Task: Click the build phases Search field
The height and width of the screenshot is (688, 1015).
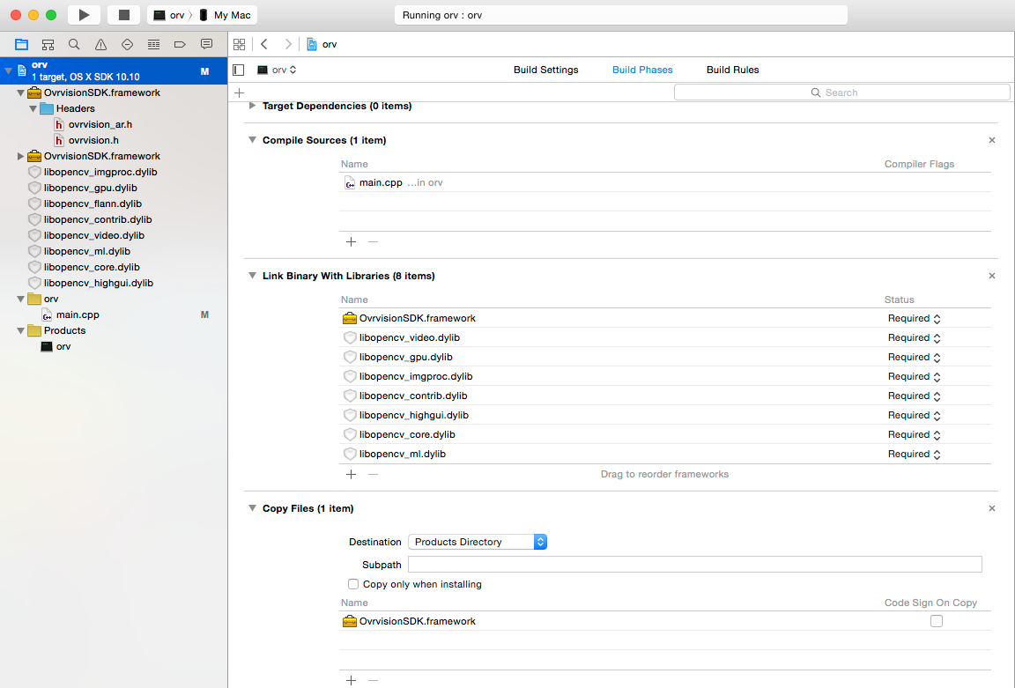Action: [x=841, y=92]
